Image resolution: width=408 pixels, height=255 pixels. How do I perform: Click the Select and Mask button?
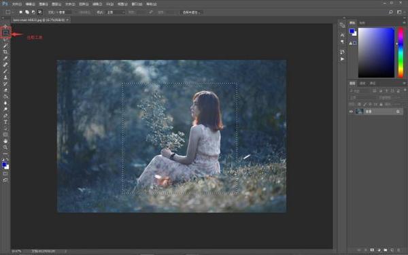tap(192, 12)
